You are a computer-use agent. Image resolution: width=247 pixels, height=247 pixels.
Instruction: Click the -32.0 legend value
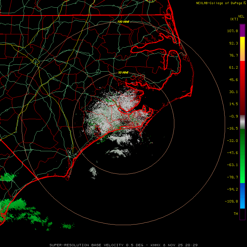(x=232, y=141)
